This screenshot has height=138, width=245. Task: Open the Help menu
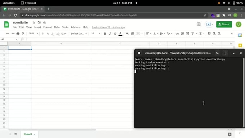[x=85, y=27]
